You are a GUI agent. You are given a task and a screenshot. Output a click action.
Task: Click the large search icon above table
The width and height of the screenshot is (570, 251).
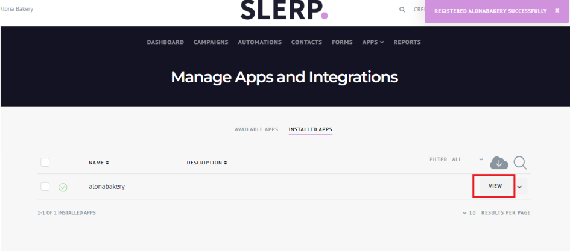pos(520,163)
